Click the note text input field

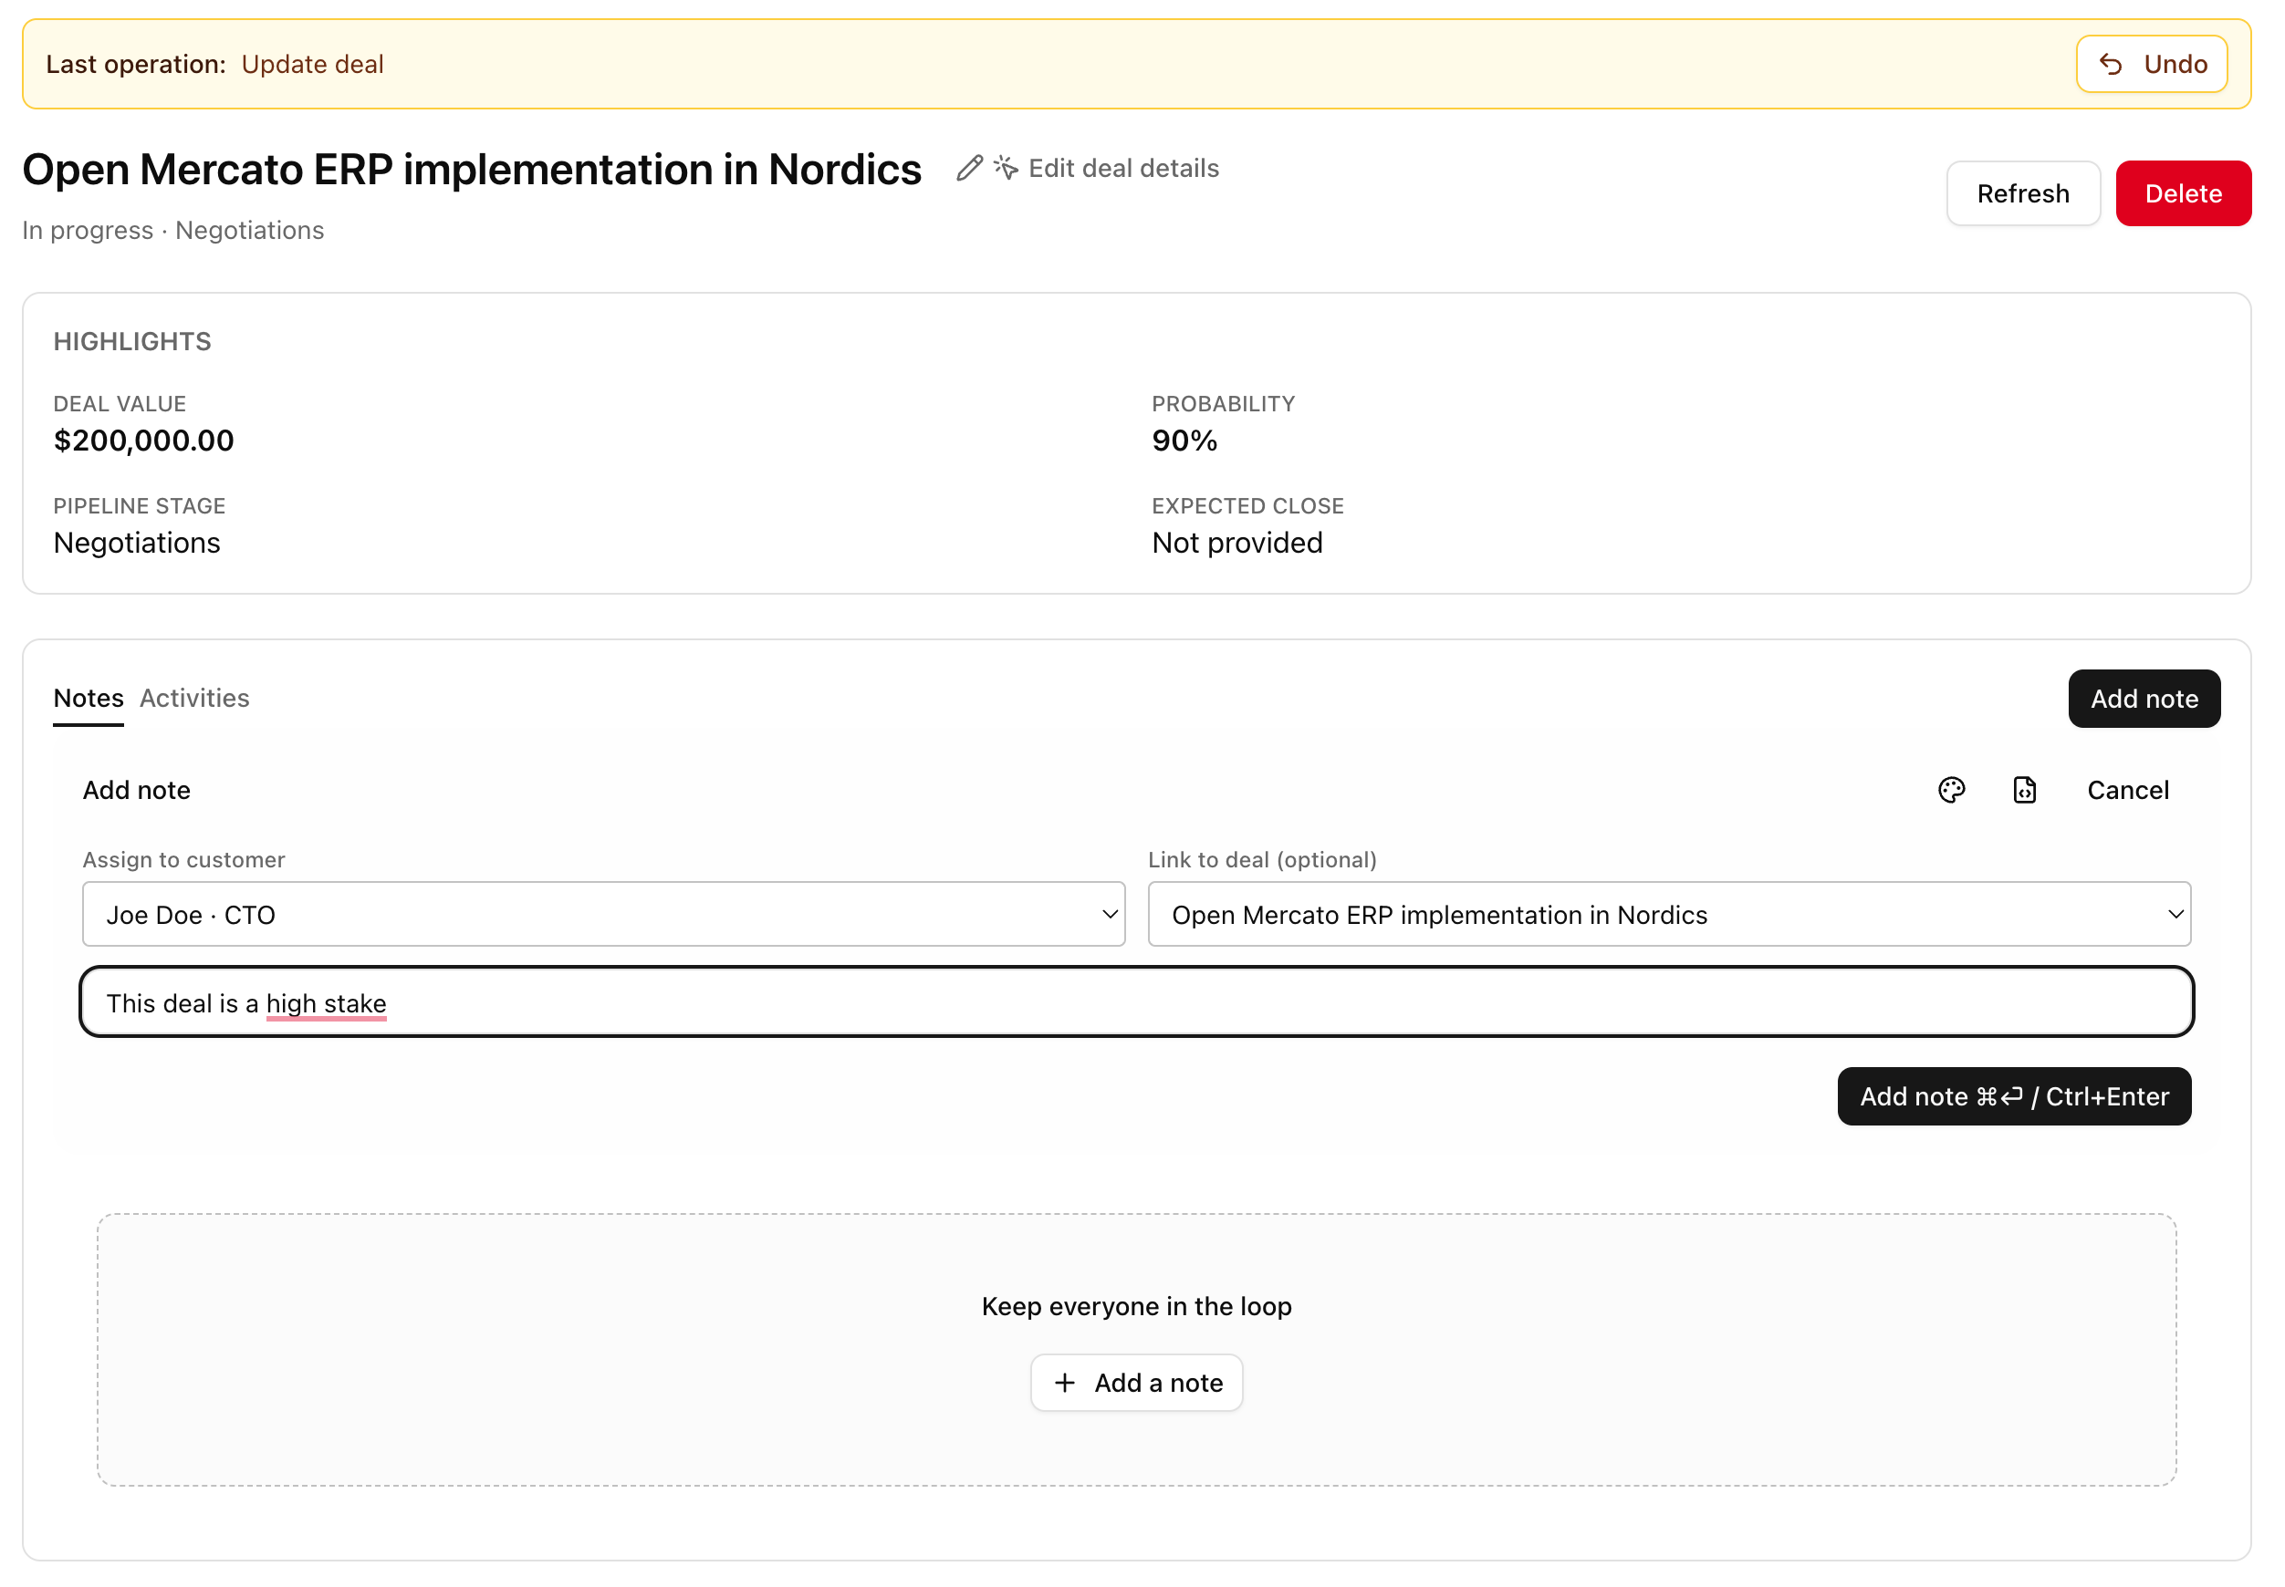click(x=1136, y=1002)
